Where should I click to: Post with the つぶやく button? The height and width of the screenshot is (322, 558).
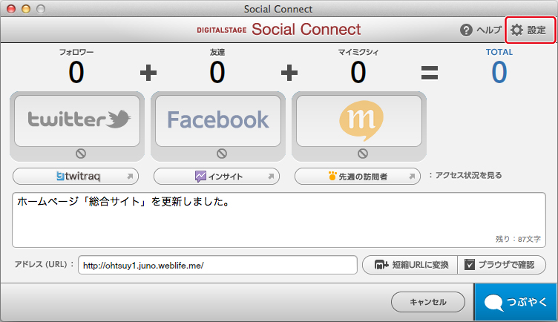(516, 303)
